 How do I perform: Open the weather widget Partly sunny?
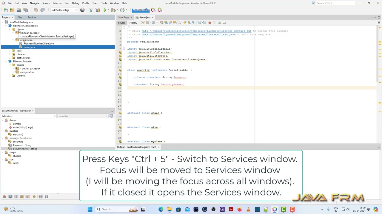[13, 209]
